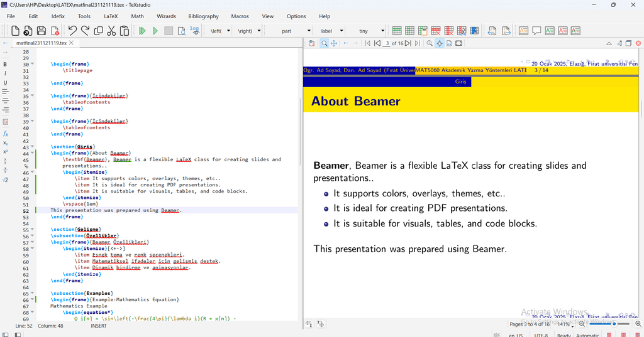Open the File menu

point(11,16)
